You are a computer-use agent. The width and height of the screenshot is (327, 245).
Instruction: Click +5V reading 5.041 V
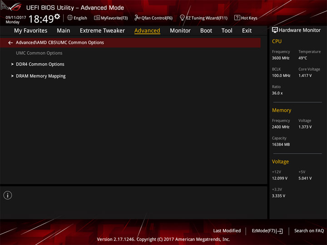coord(305,178)
